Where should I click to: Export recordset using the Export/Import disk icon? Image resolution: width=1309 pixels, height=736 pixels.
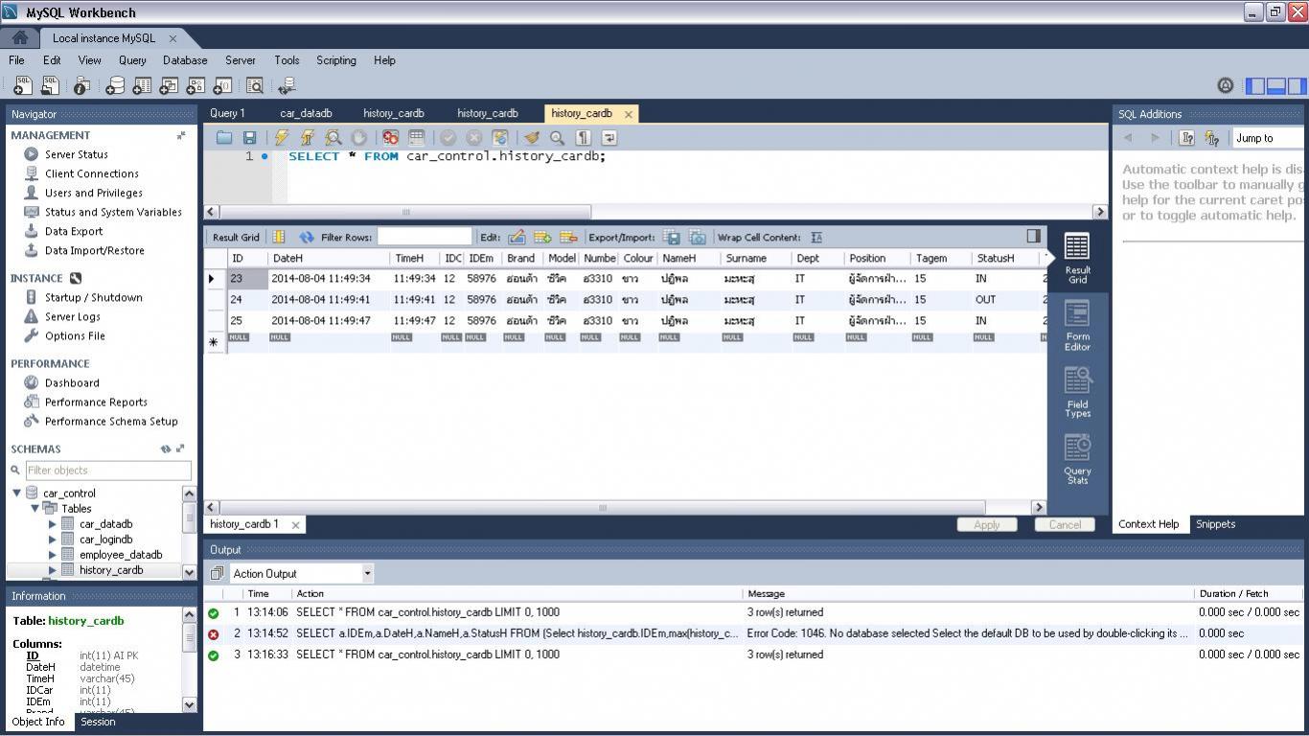[672, 238]
